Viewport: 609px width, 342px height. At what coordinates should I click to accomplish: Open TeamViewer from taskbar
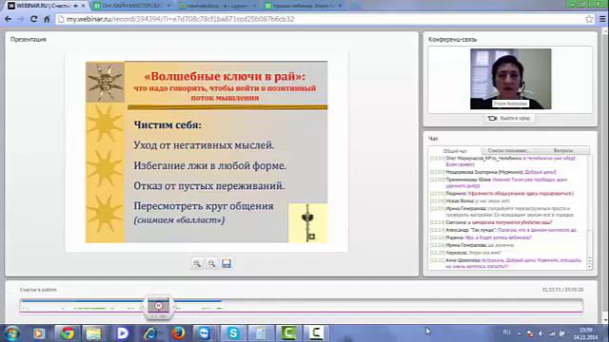tap(205, 333)
